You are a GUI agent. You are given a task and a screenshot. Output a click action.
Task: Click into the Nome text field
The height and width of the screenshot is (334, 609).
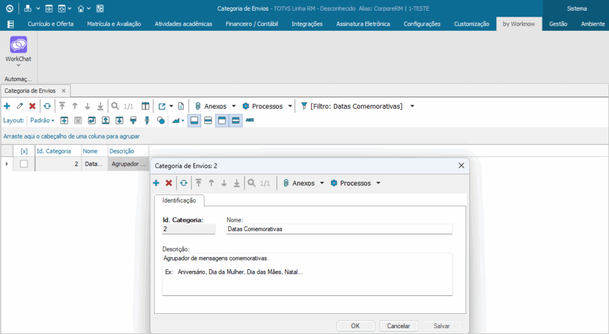(x=339, y=229)
